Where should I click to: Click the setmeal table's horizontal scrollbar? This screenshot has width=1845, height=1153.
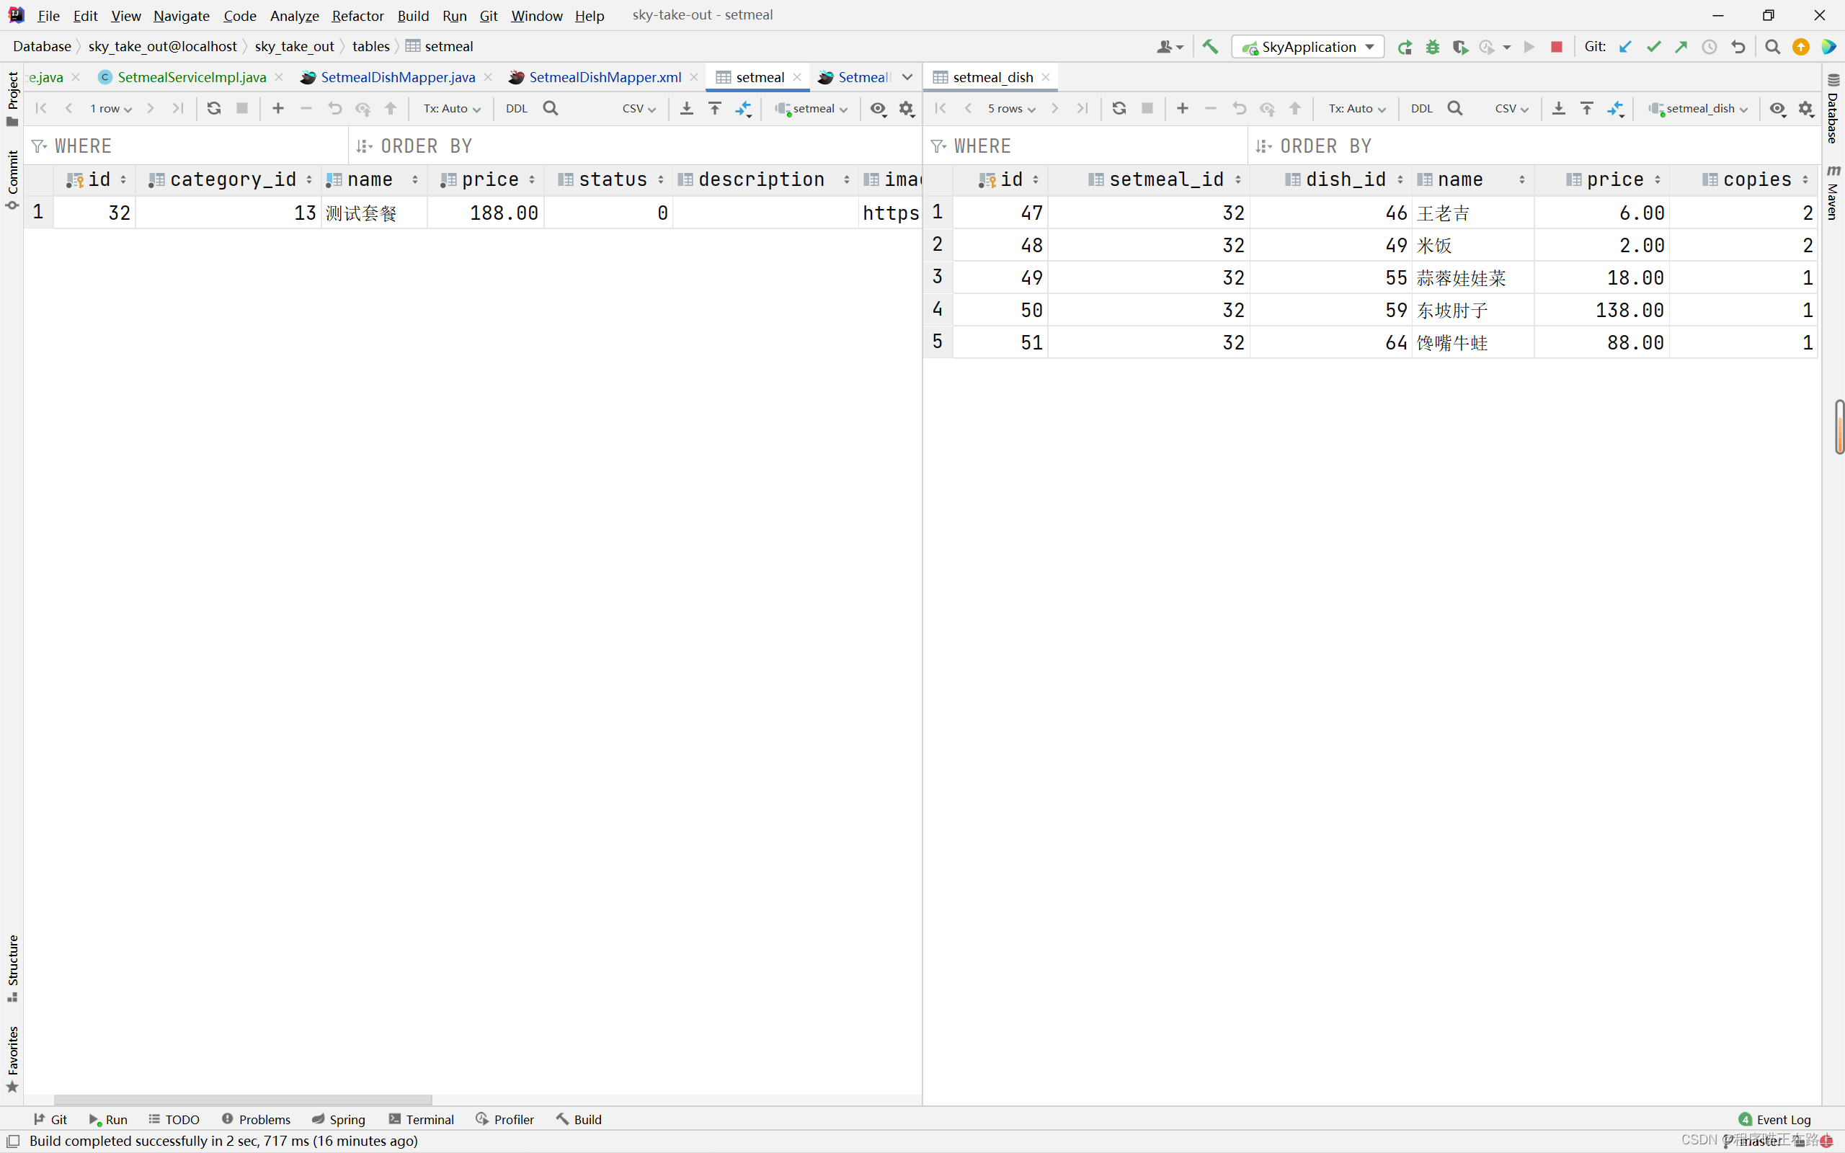point(242,1099)
